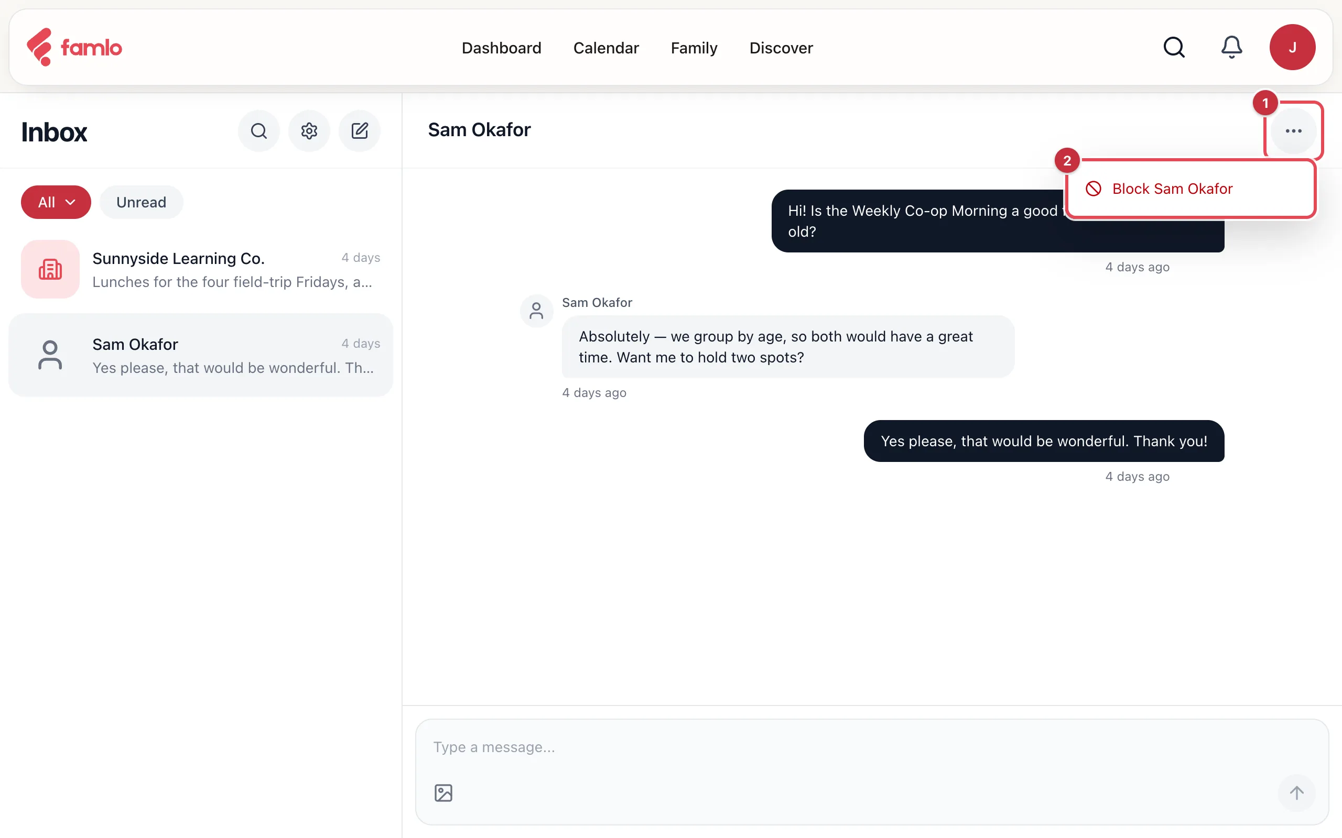Open conversation more options menu
The height and width of the screenshot is (838, 1342).
[1293, 131]
